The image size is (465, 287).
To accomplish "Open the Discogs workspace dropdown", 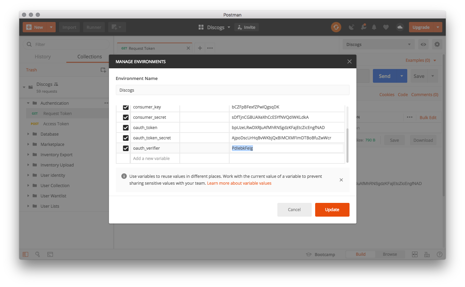I will [x=219, y=27].
